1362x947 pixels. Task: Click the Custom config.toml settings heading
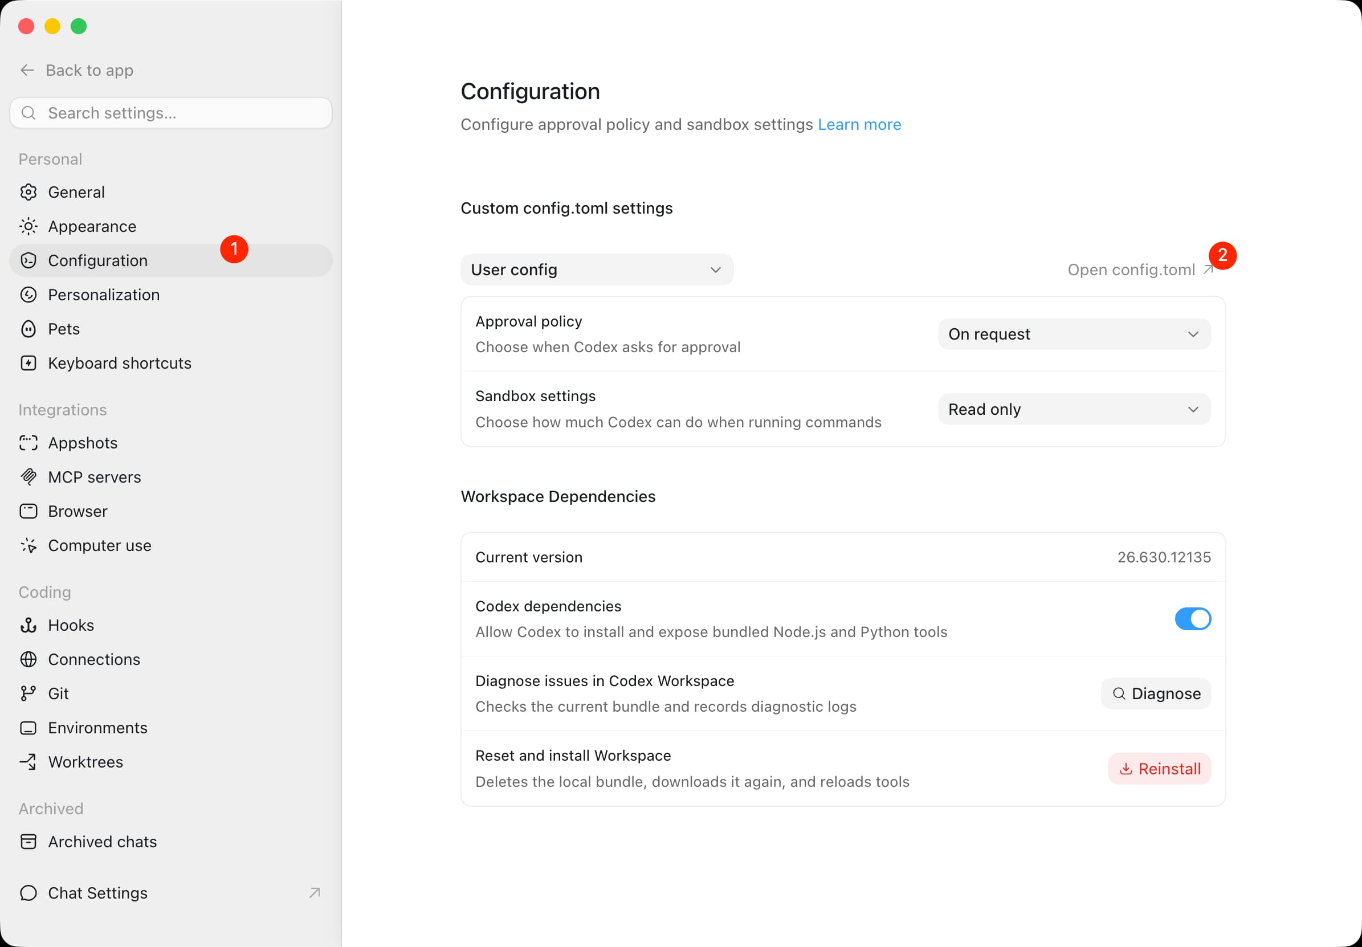click(x=566, y=208)
